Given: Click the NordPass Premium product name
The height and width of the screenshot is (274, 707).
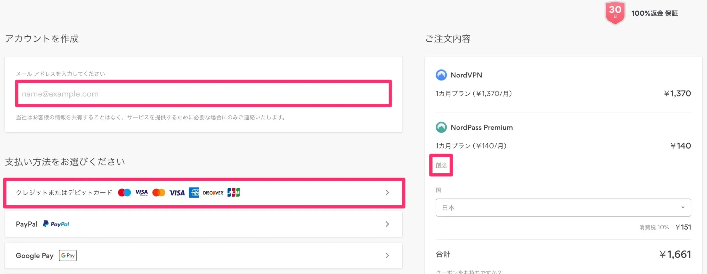Looking at the screenshot, I should [x=482, y=127].
